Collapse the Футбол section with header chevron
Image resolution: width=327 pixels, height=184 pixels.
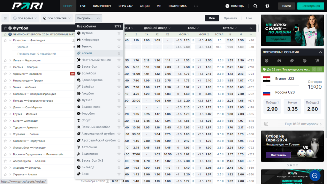pyautogui.click(x=251, y=28)
